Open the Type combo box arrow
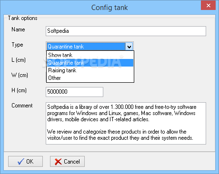This screenshot has width=219, height=174. coord(129,47)
